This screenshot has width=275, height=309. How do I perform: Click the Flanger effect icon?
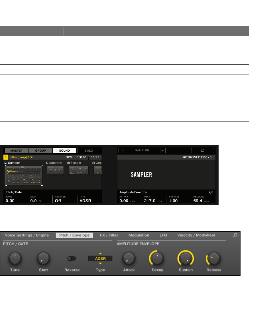click(x=68, y=163)
